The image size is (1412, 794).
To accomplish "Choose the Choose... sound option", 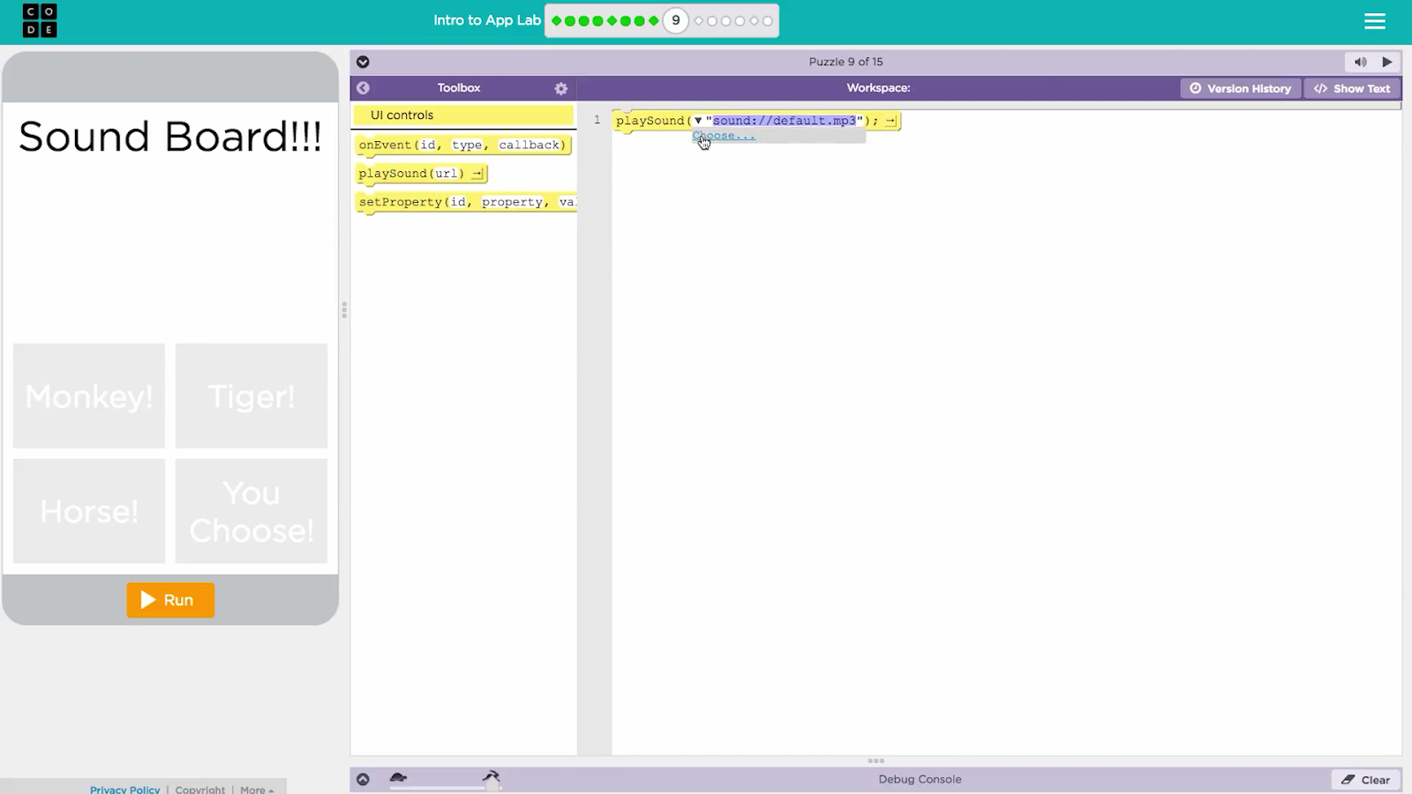I will 724,136.
